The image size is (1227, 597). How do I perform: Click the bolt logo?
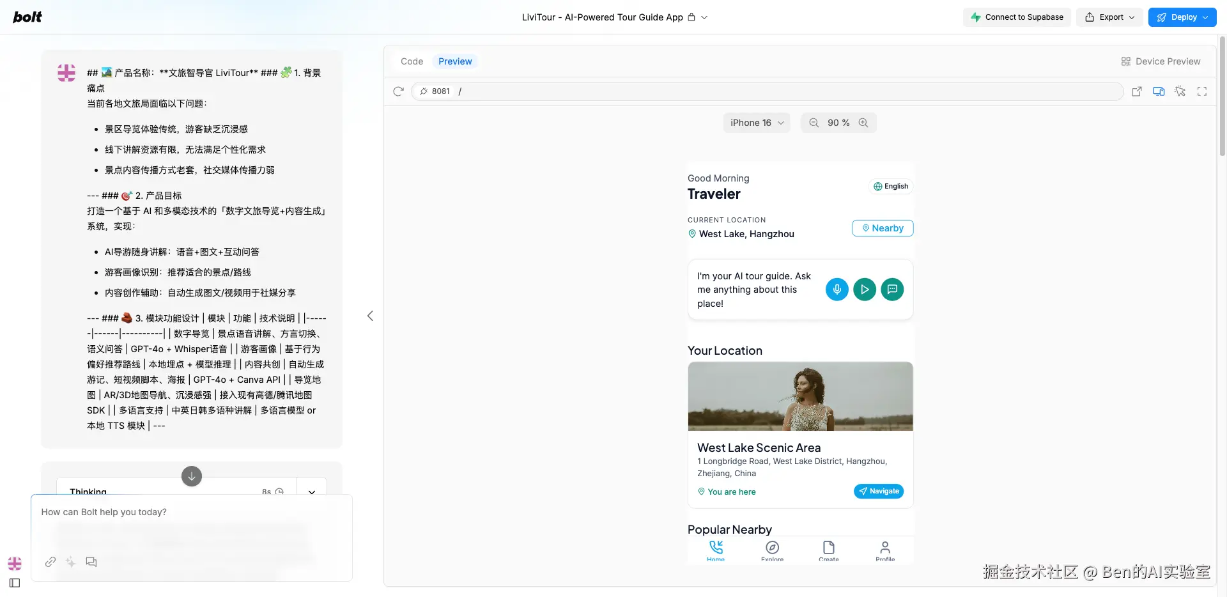(27, 17)
